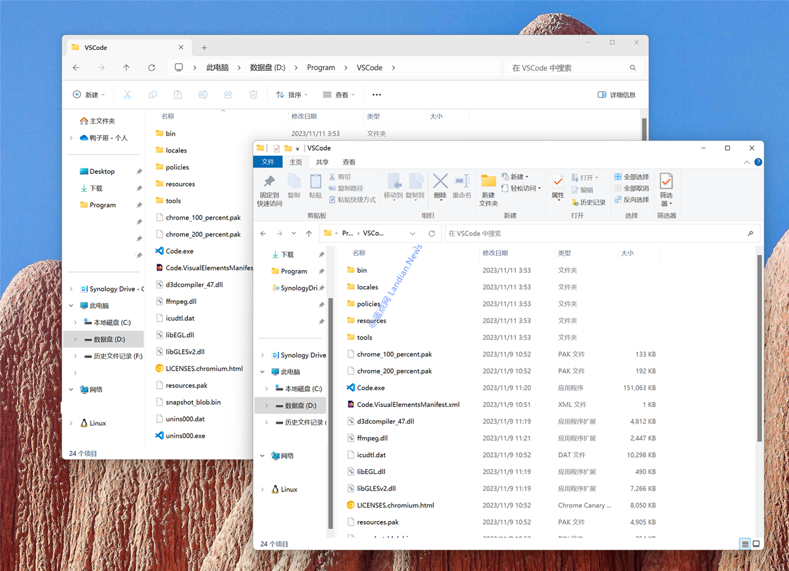Add a new tab in back window
Image resolution: width=789 pixels, height=571 pixels.
pyautogui.click(x=204, y=47)
